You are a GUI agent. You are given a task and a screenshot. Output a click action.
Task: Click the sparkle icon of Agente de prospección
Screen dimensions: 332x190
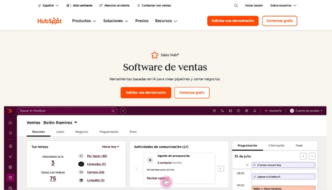[150, 160]
